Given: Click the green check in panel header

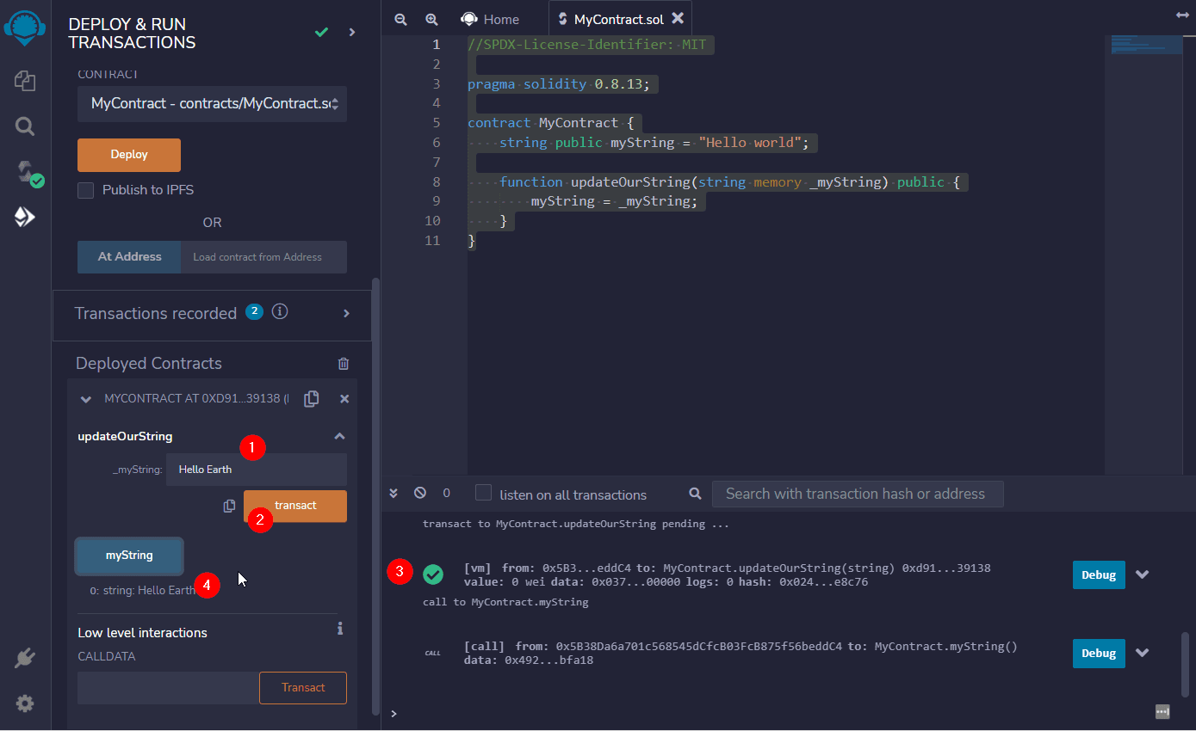Looking at the screenshot, I should [x=321, y=32].
